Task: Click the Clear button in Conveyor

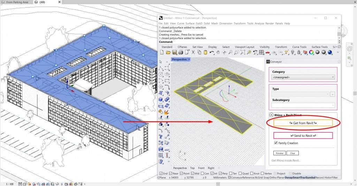Action: tap(293, 153)
